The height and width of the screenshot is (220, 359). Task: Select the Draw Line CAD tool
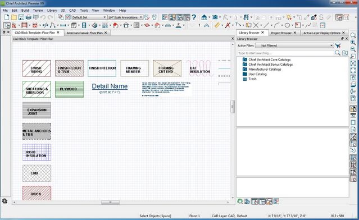tap(266, 25)
